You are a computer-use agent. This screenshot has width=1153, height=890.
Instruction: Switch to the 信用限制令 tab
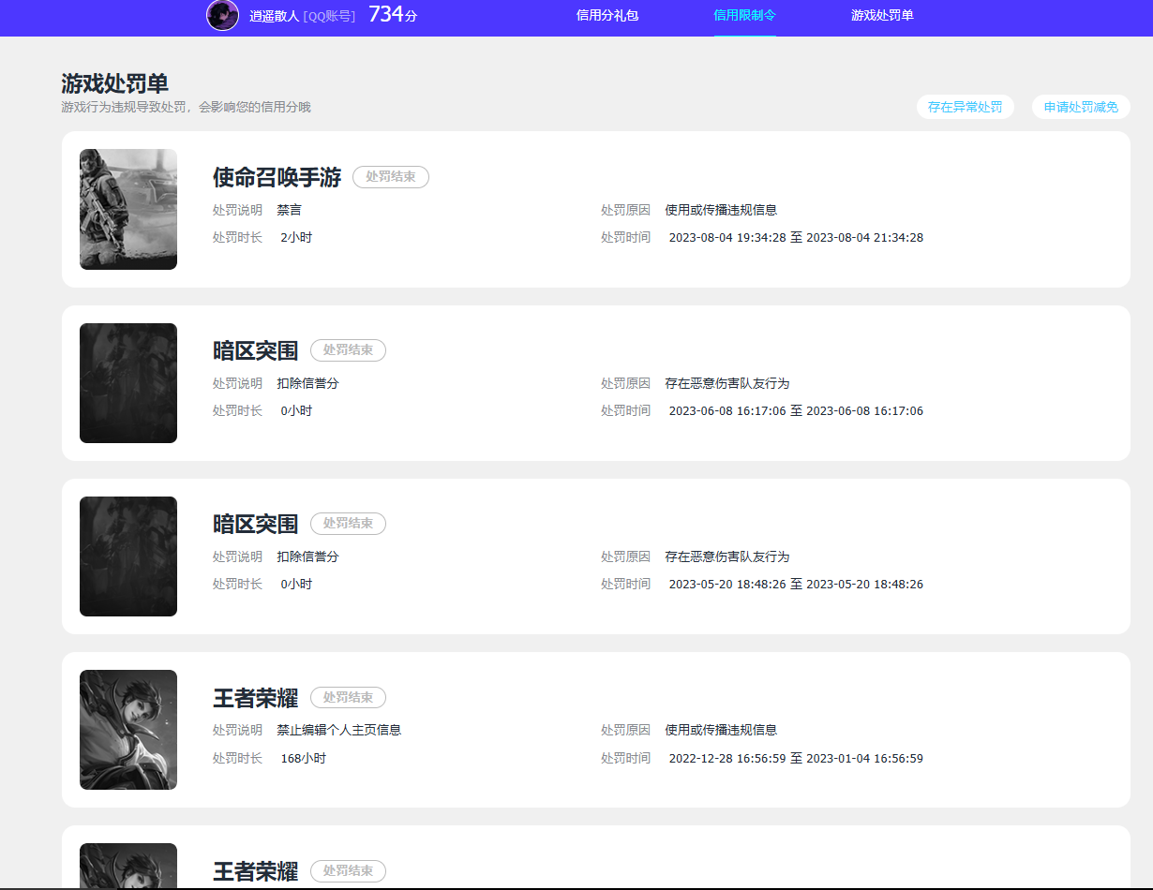click(x=744, y=15)
